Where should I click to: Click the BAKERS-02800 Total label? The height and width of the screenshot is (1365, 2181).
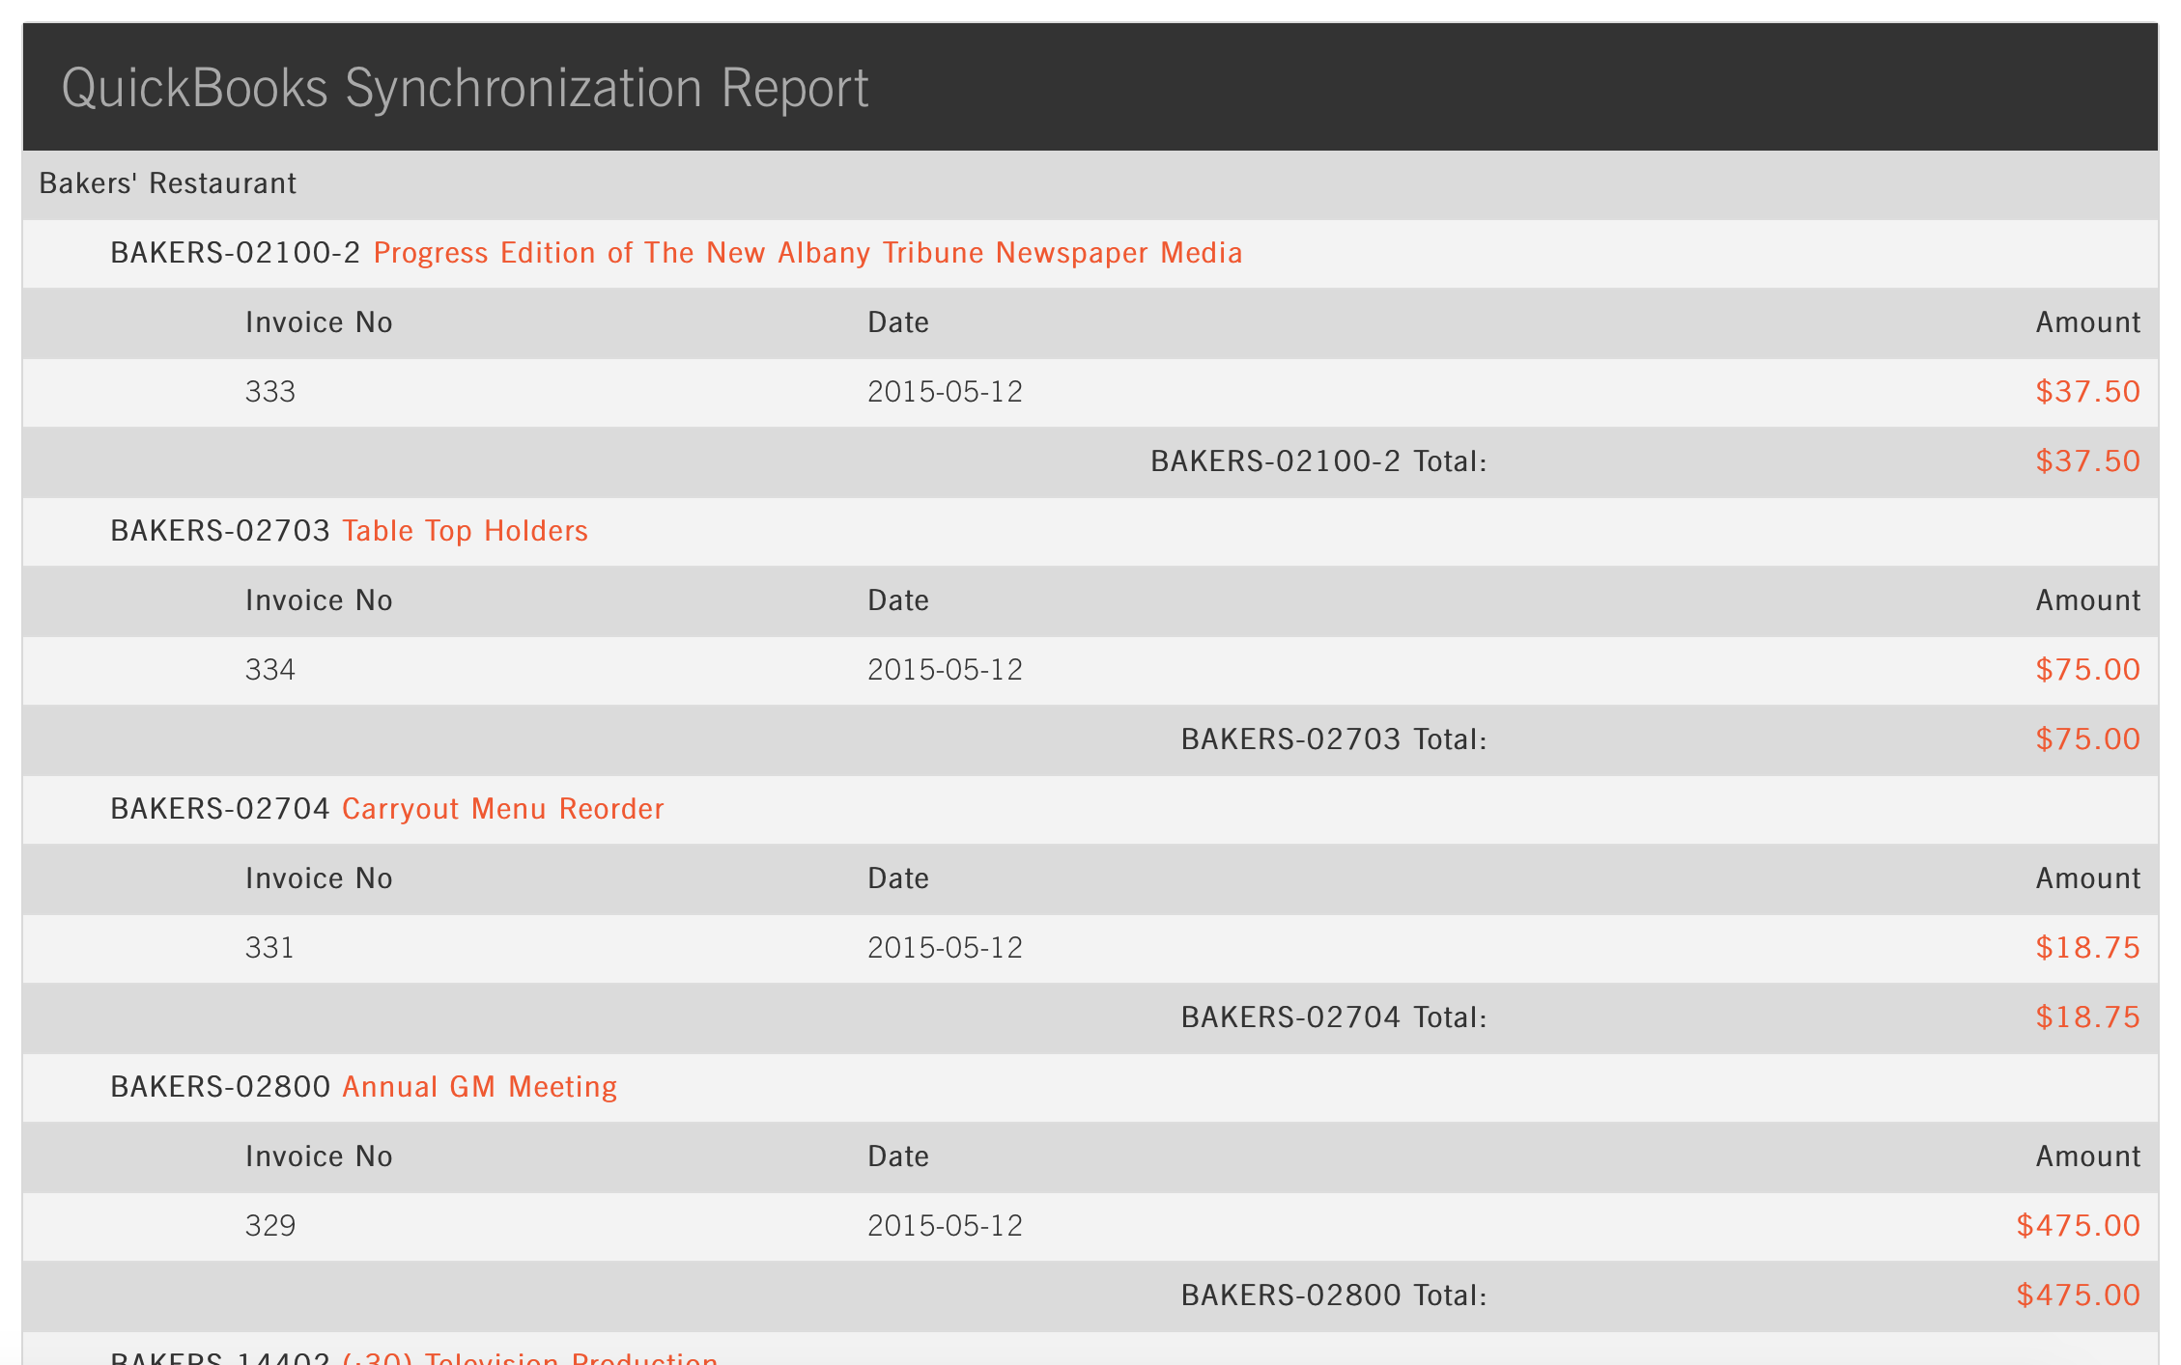[1334, 1295]
